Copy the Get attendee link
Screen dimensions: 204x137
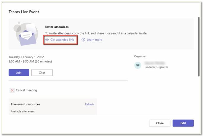[62, 40]
